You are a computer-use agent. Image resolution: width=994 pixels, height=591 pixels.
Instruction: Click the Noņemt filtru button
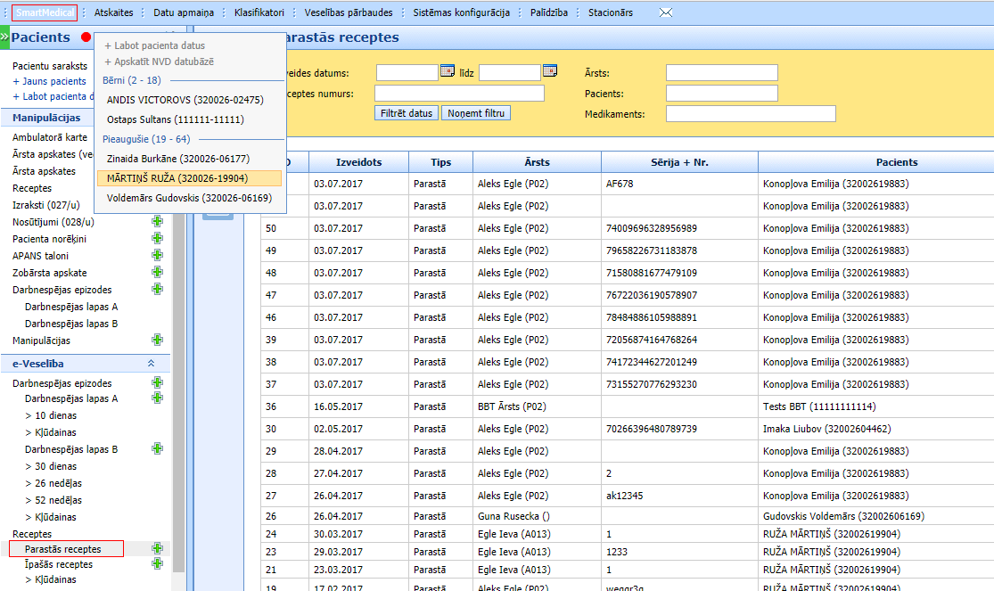click(x=476, y=113)
